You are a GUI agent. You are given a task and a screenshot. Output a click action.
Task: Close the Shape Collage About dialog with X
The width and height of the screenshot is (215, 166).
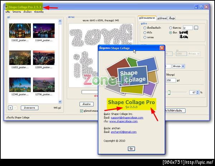162,48
